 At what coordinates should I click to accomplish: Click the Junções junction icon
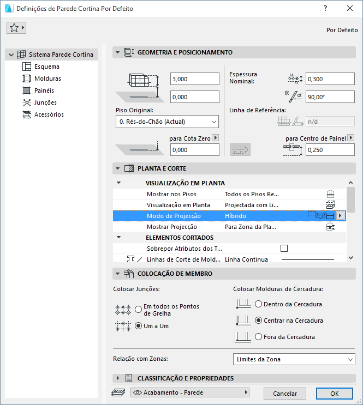click(27, 102)
